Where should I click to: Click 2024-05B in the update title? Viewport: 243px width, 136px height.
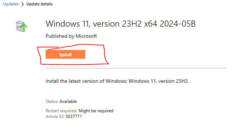178,24
